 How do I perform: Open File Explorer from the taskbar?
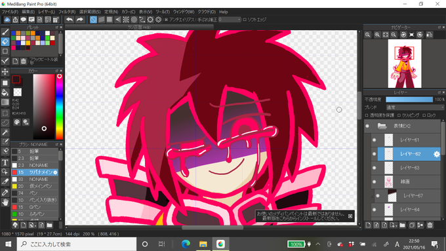[203, 244]
